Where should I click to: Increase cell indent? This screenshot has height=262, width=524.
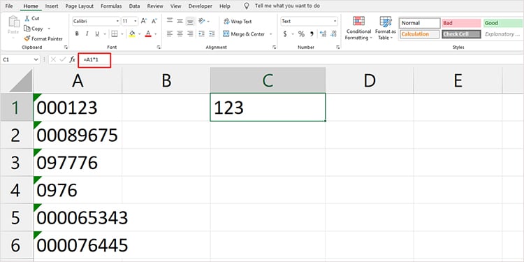click(x=212, y=34)
